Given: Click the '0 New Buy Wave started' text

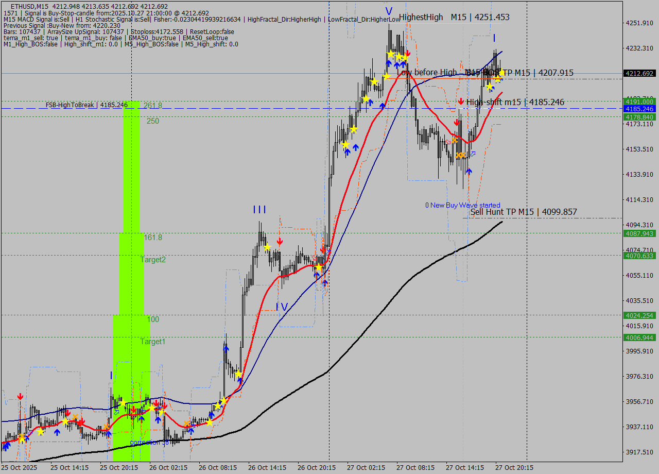Looking at the screenshot, I should [462, 205].
